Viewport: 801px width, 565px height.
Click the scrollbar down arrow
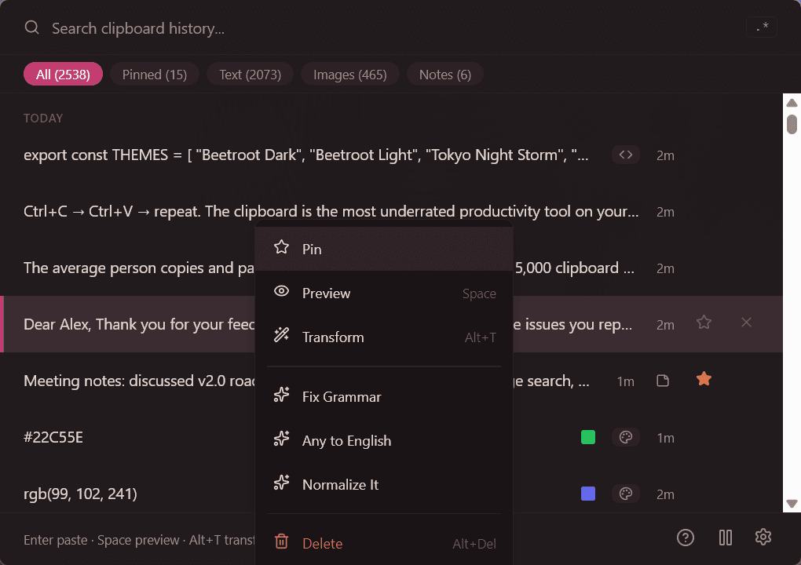792,505
